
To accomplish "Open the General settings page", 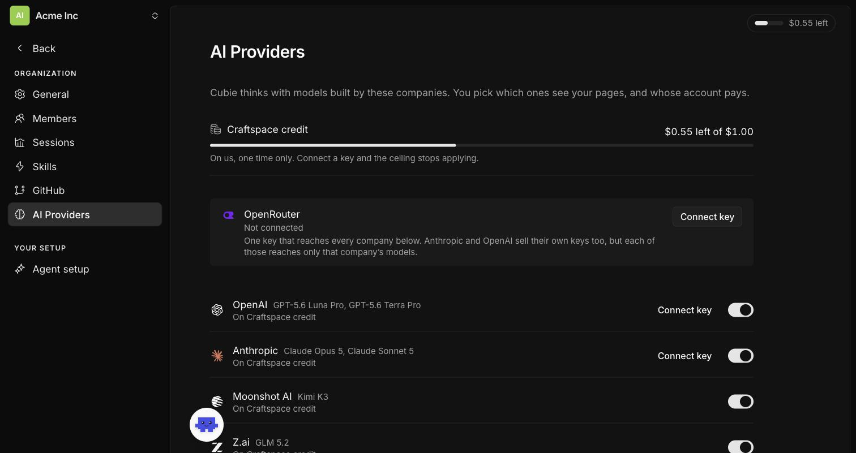I will tap(85, 94).
